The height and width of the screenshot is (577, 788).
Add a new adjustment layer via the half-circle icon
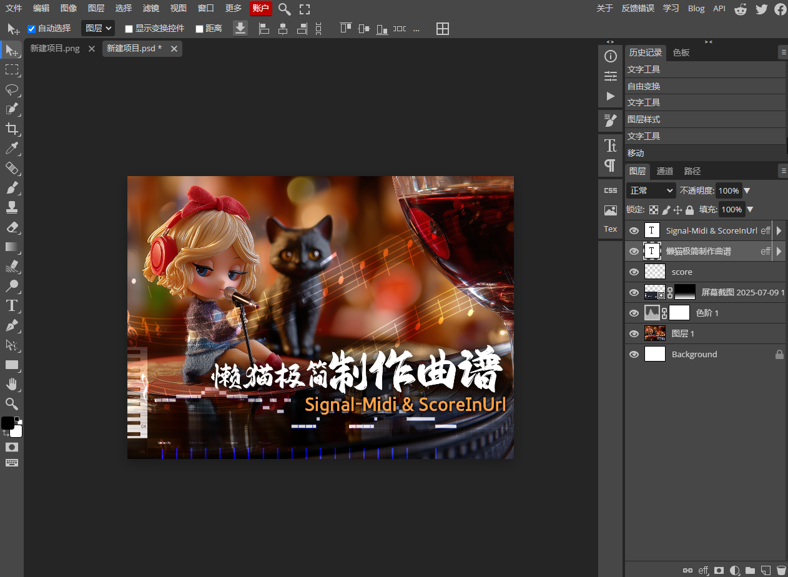[x=735, y=570]
